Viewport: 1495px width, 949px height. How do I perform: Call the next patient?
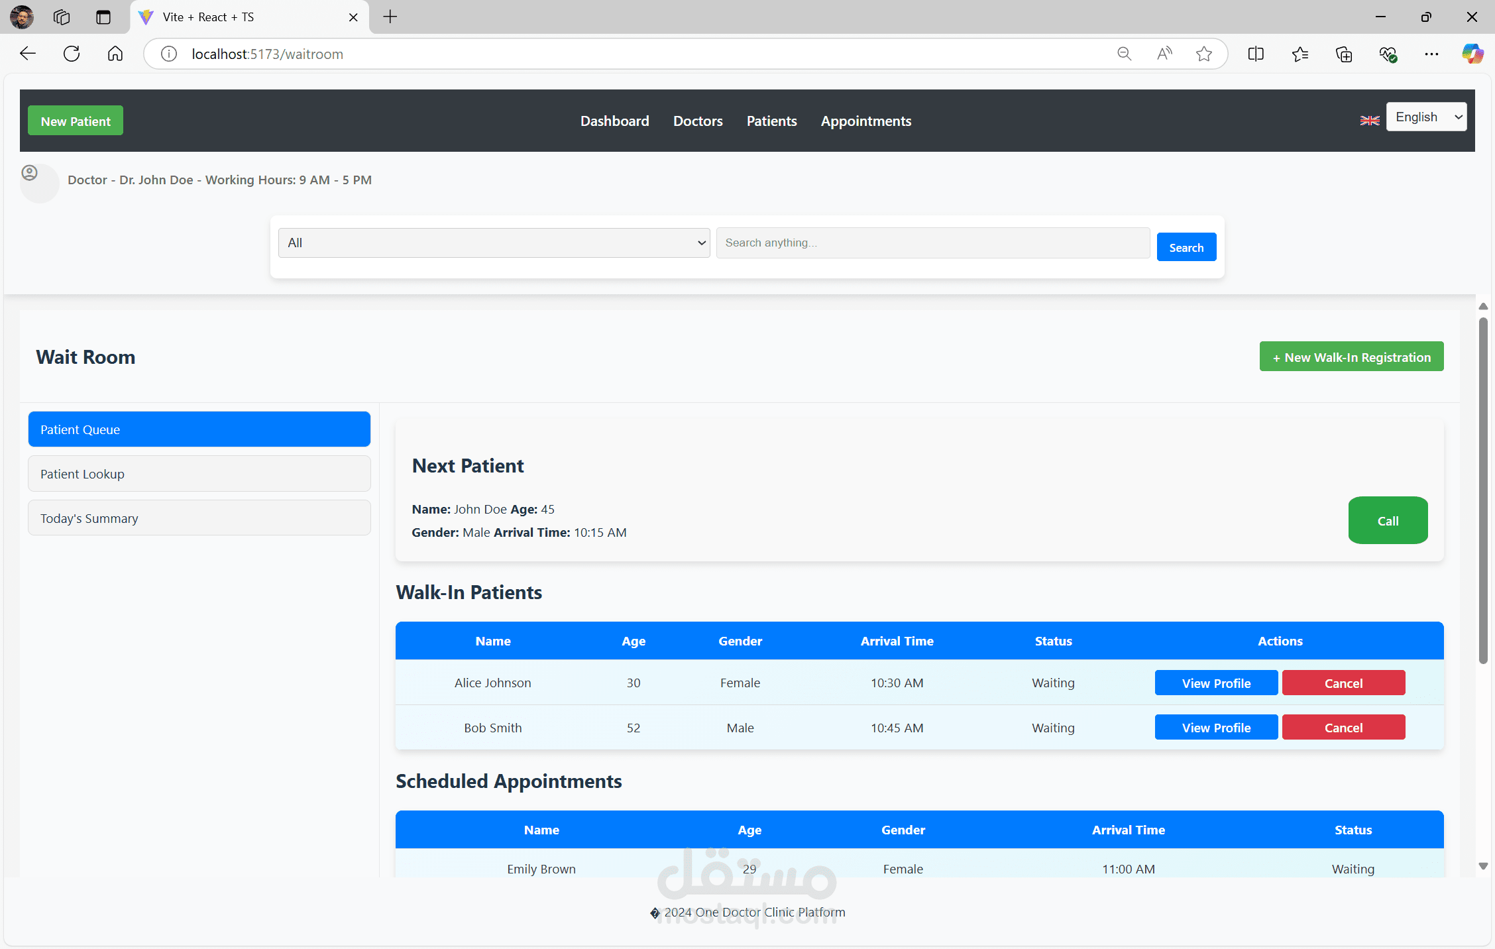click(x=1388, y=520)
